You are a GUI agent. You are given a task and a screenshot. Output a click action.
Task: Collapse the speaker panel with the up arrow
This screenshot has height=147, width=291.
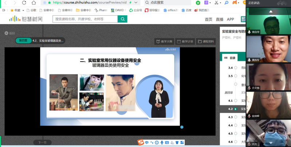271,12
